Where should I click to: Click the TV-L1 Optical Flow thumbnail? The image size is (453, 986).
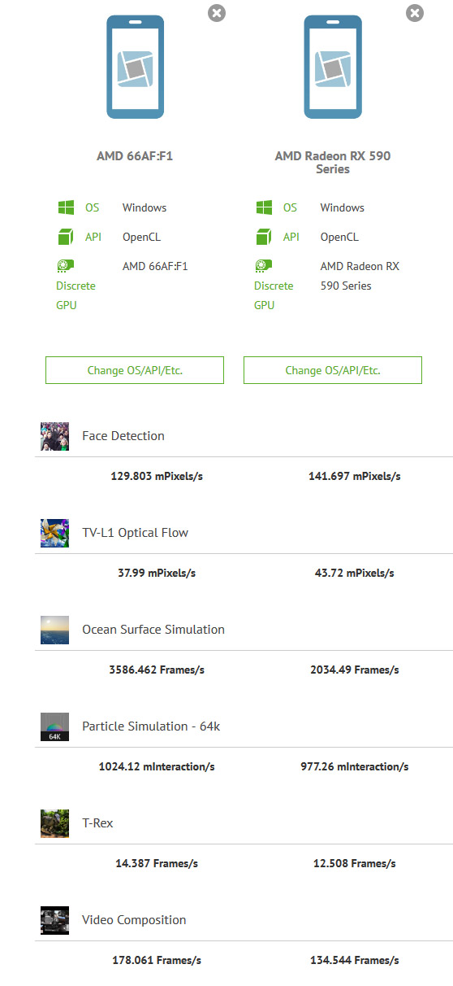click(x=54, y=533)
